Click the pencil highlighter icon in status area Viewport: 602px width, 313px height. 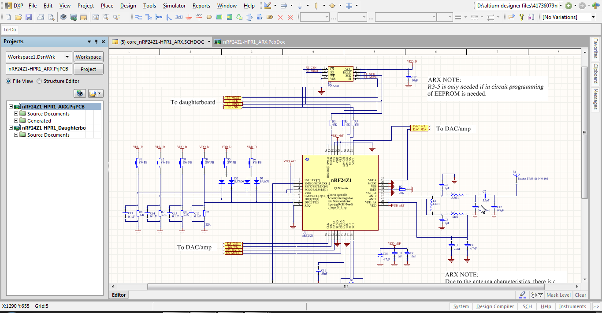pyautogui.click(x=523, y=295)
